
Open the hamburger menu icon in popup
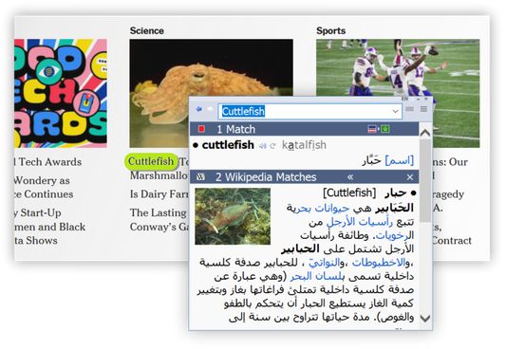coord(423,110)
